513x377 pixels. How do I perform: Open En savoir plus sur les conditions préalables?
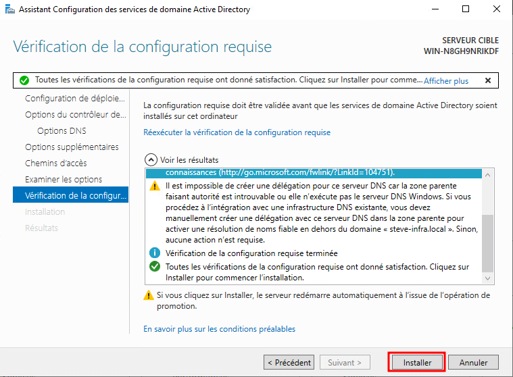tap(220, 329)
